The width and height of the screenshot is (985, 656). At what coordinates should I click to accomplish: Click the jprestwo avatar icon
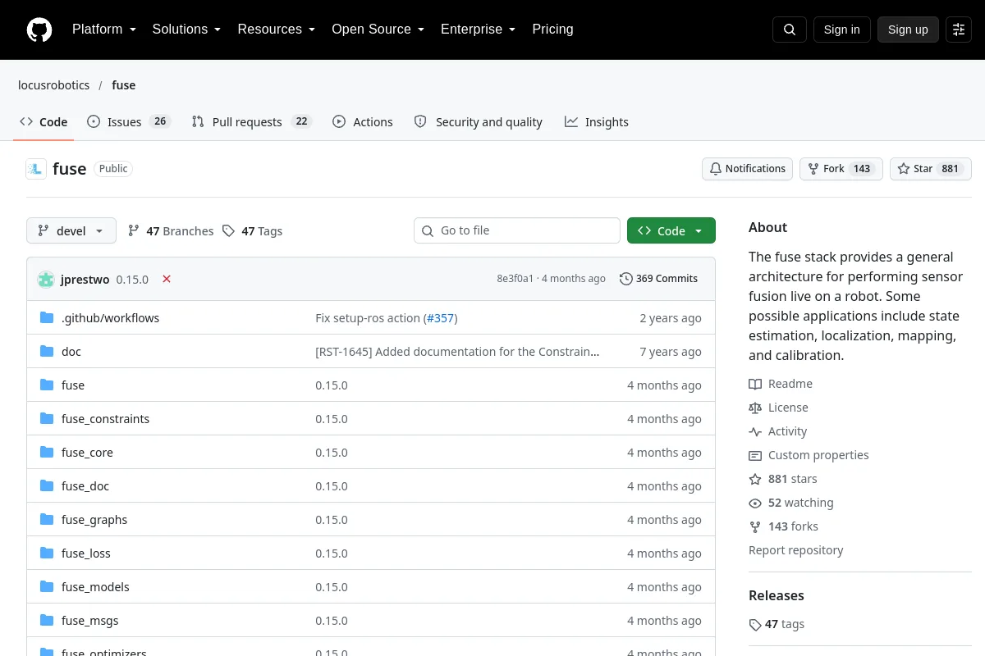pyautogui.click(x=46, y=279)
